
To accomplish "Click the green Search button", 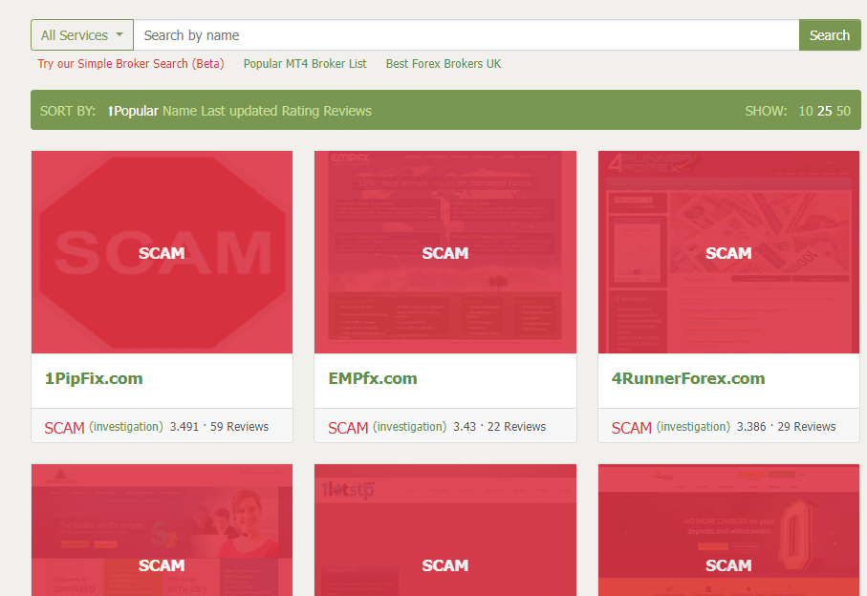I will [x=830, y=35].
